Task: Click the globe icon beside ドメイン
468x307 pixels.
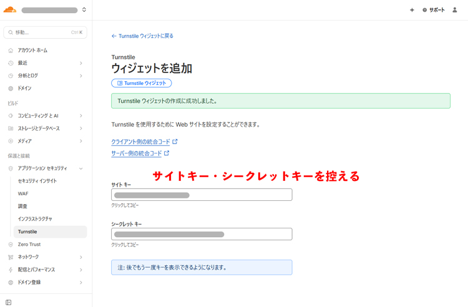Action: [x=11, y=89]
